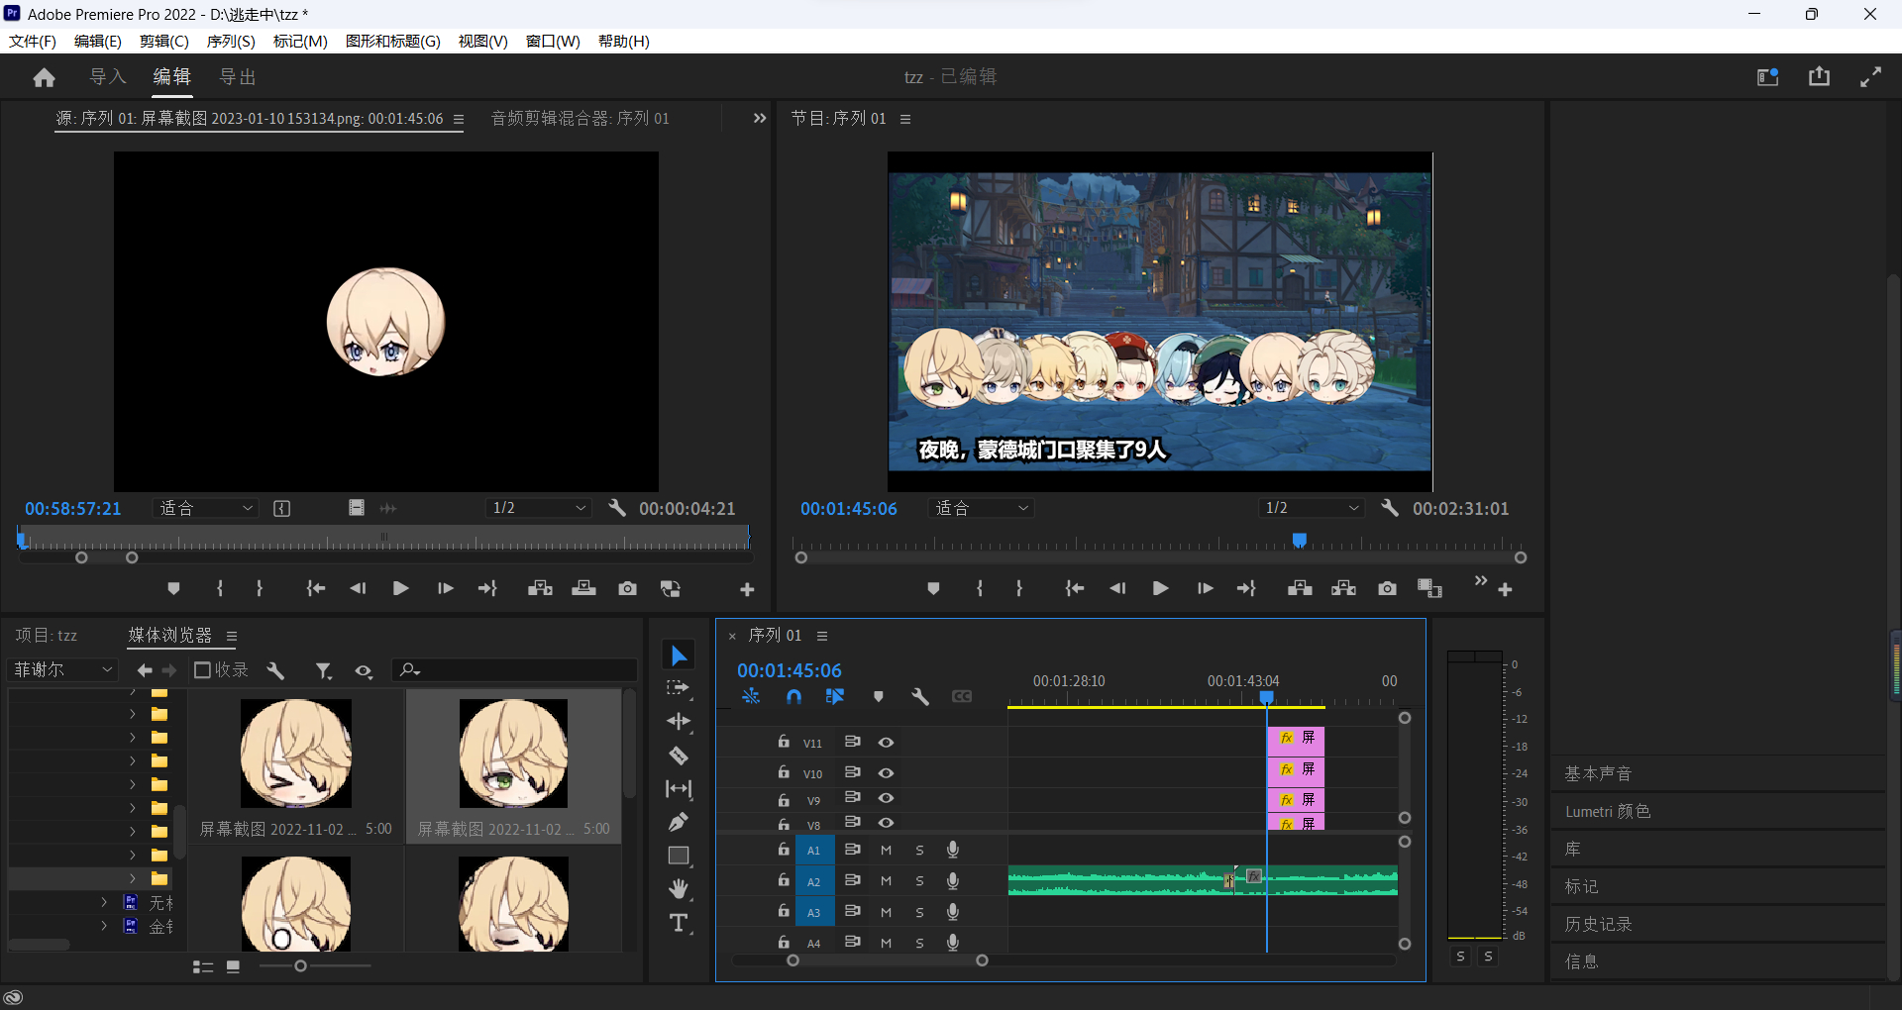This screenshot has height=1010, width=1902.
Task: Switch media browser to list view
Action: [203, 966]
